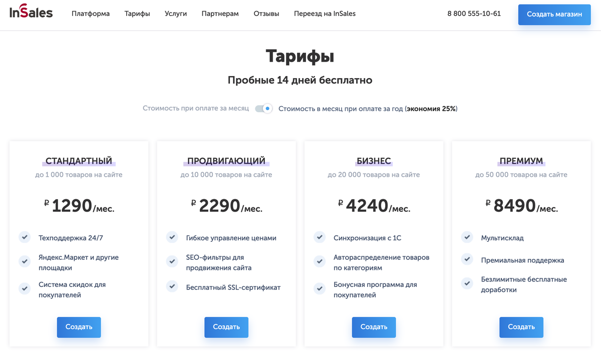Open the Переезд на InSales page
This screenshot has height=354, width=601.
pyautogui.click(x=324, y=14)
